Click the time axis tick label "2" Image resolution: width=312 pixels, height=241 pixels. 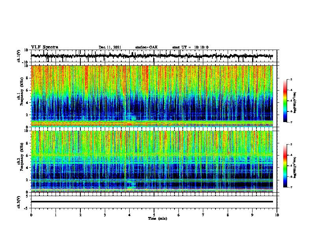[80, 215]
